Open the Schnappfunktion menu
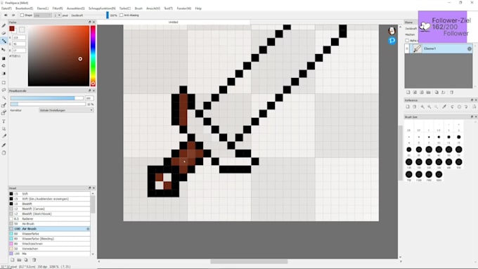This screenshot has width=478, height=269. pos(102,8)
